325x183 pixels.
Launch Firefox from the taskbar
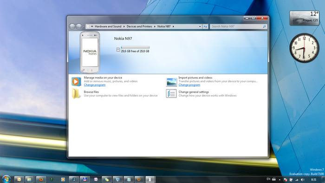41,179
